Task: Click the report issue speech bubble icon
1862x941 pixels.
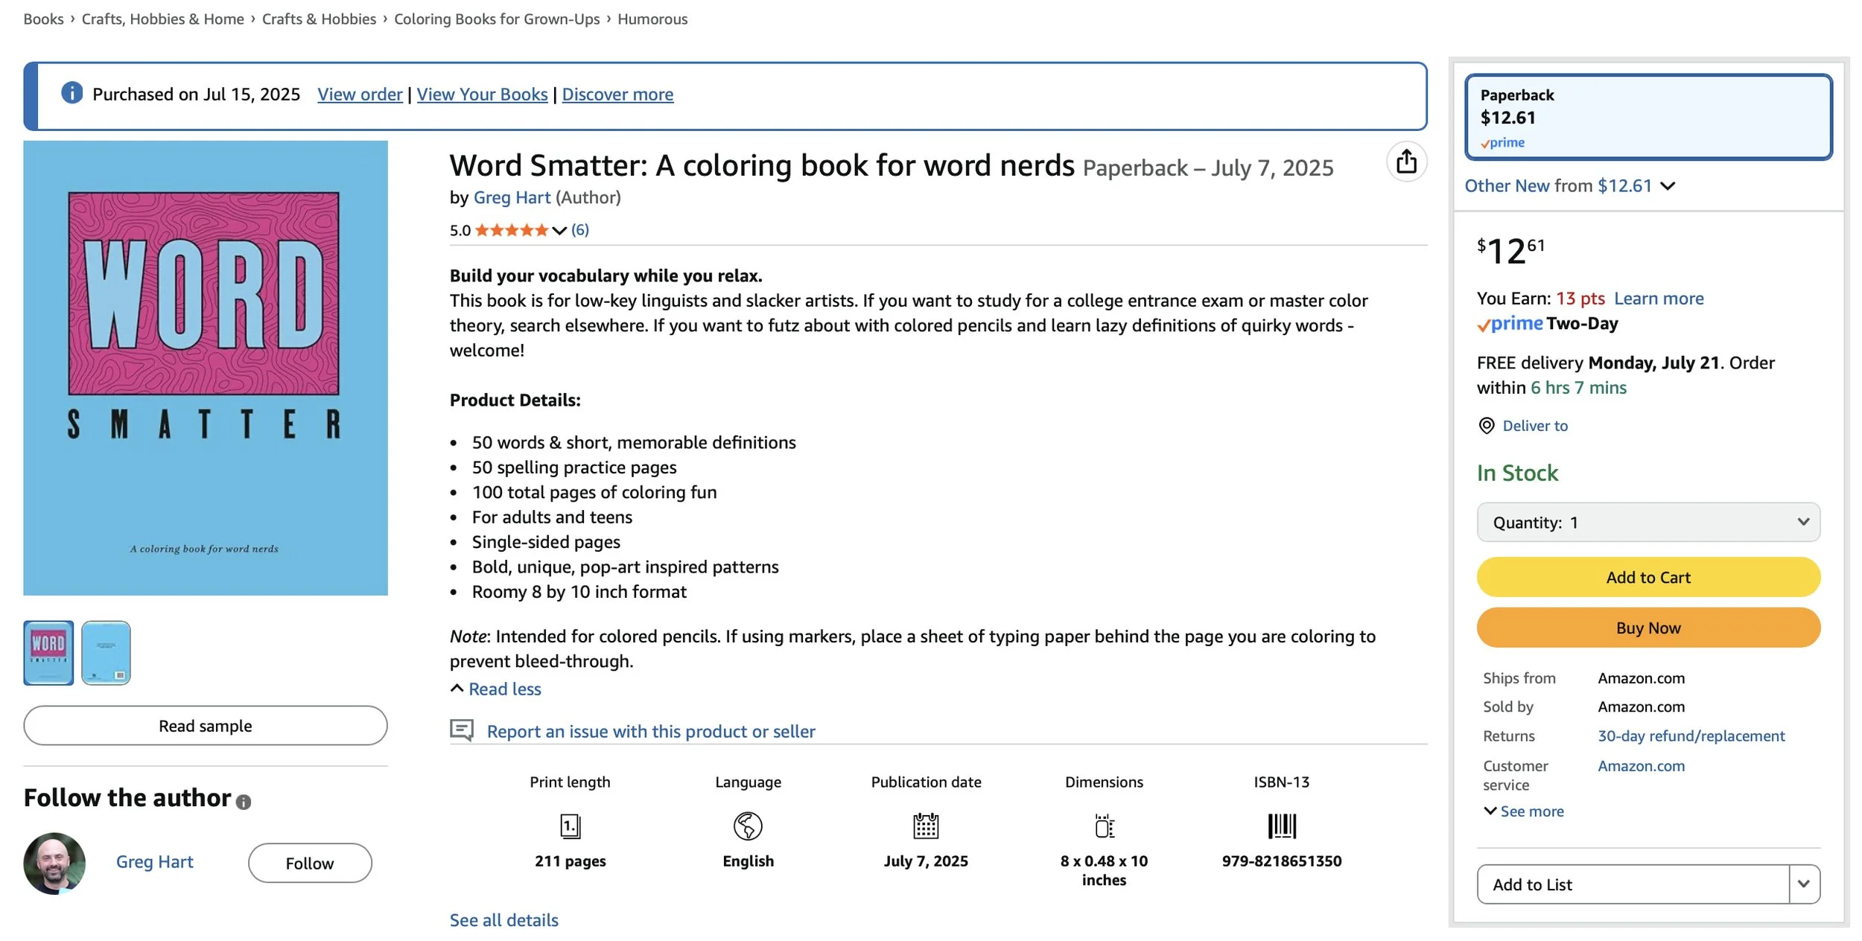Action: pos(462,730)
